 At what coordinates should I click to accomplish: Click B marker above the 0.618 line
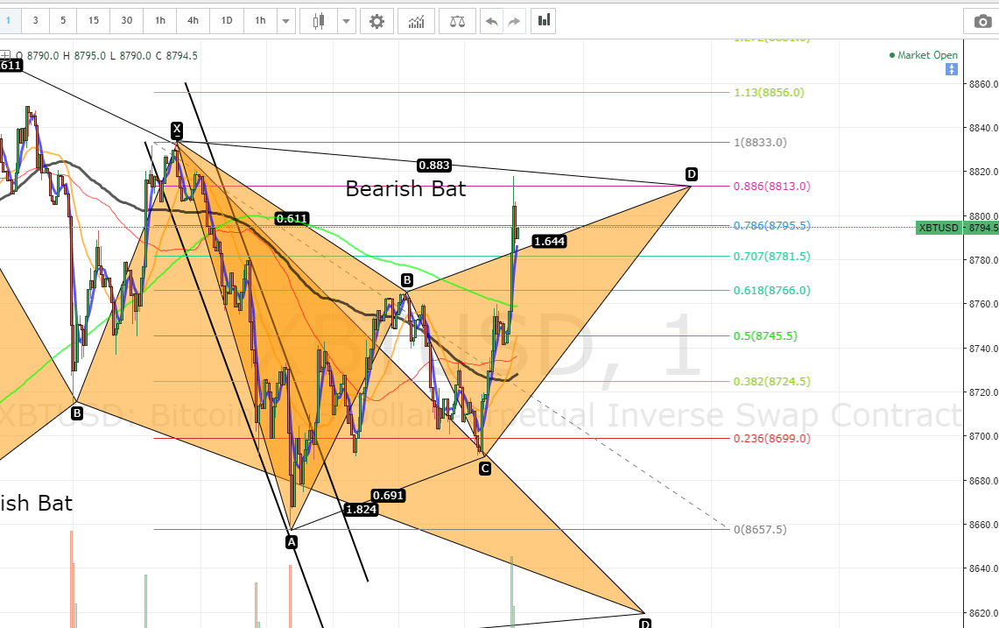pyautogui.click(x=407, y=280)
